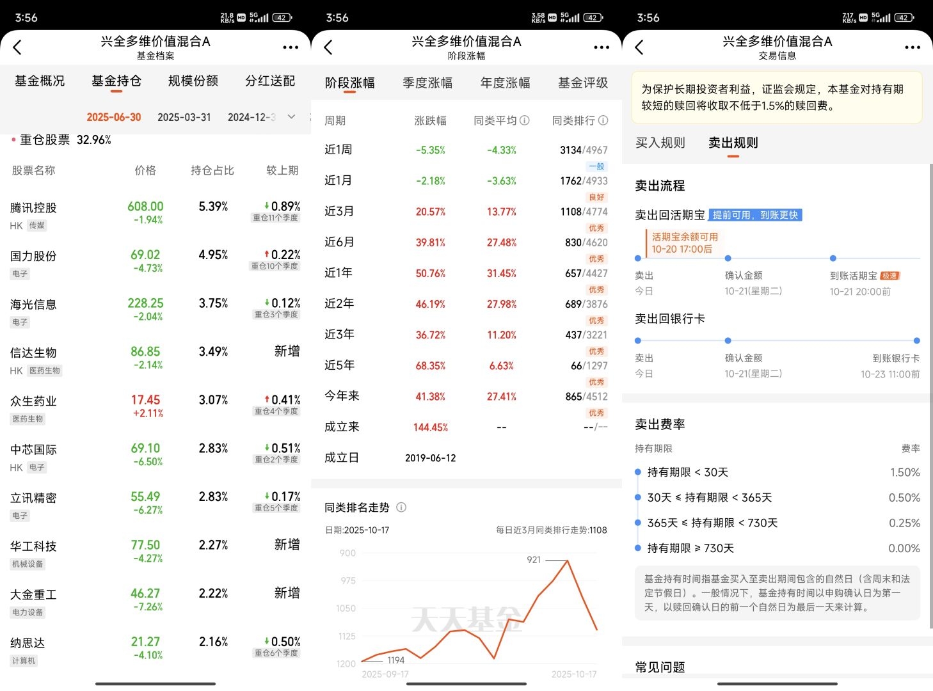Select the 卖出规则 tab

pyautogui.click(x=733, y=143)
